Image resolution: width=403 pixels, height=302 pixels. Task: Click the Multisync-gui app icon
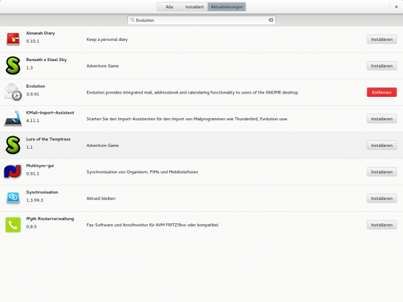(13, 171)
